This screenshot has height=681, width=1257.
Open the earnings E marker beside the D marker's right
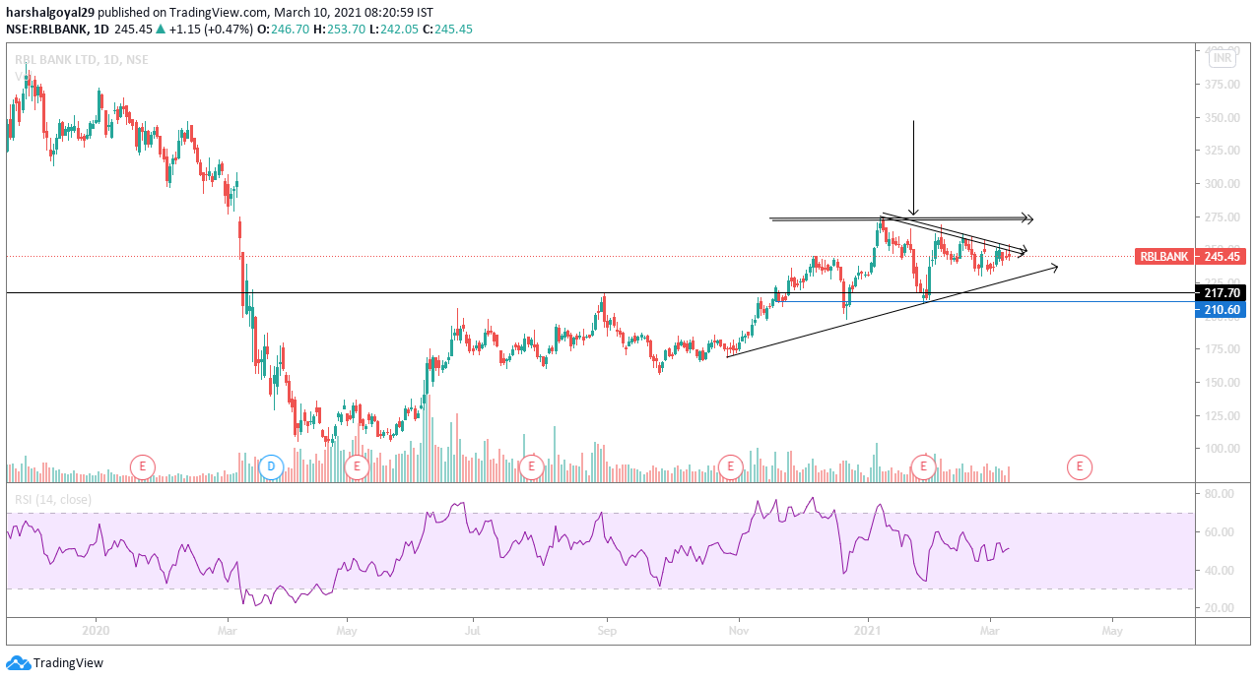point(357,466)
